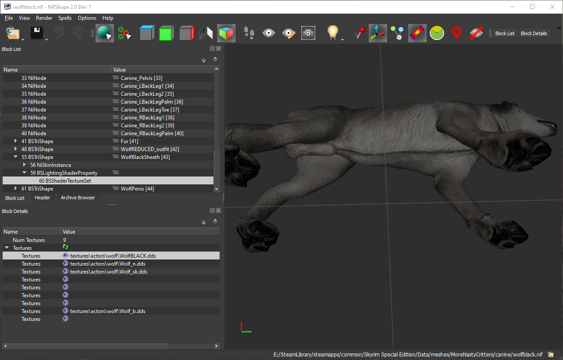Screen dimensions: 563x360
Task: Expand the 41 BSTriShape Fur node
Action: pos(16,141)
